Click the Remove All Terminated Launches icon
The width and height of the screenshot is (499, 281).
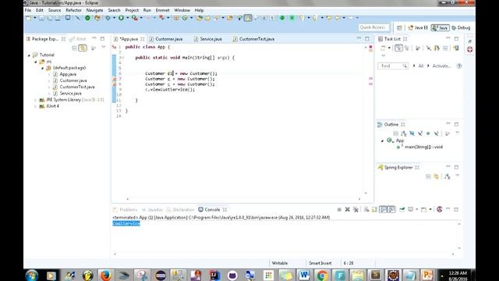[356, 209]
